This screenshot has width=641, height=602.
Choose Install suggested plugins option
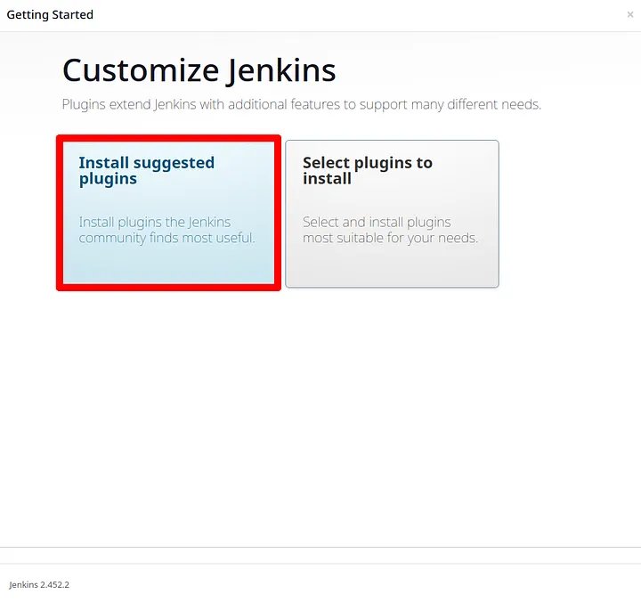168,213
